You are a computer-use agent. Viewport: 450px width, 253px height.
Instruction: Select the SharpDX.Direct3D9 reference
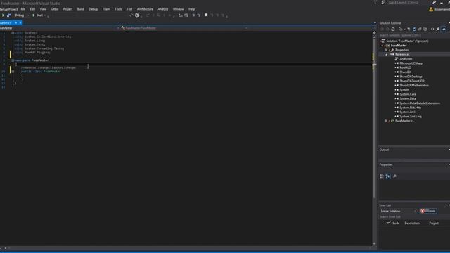[x=412, y=81]
